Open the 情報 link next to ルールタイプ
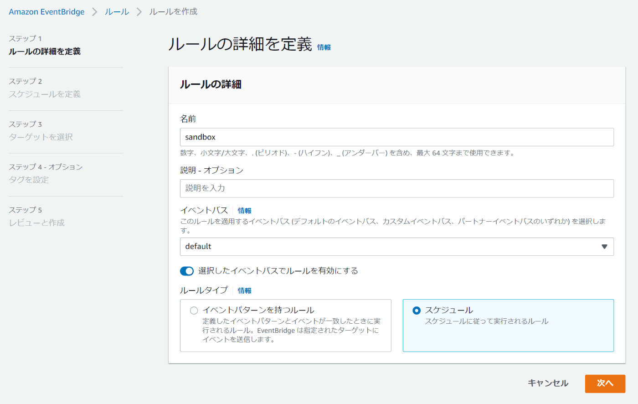This screenshot has width=638, height=404. pyautogui.click(x=245, y=290)
